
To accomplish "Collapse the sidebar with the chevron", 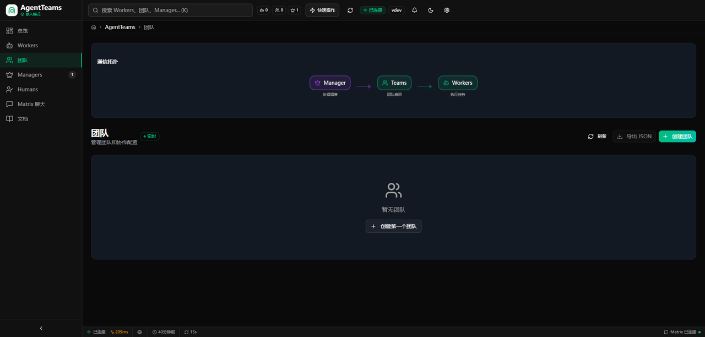I will point(41,328).
